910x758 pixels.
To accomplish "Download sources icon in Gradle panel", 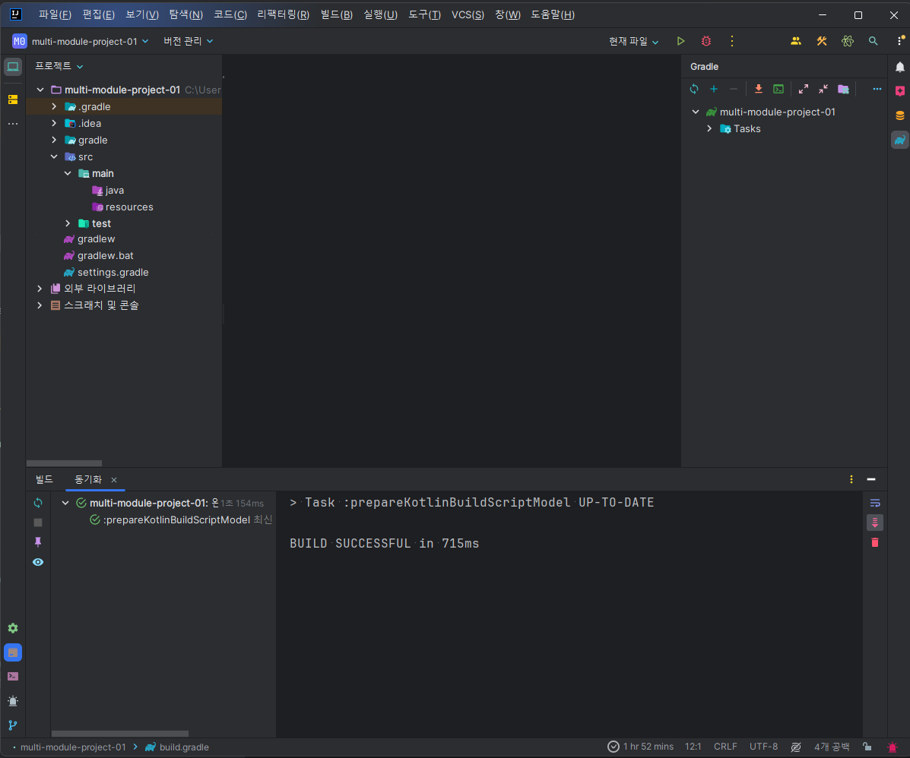I will (759, 90).
